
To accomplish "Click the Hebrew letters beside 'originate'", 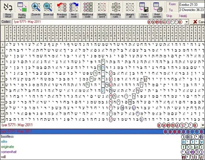I will 192,147.
